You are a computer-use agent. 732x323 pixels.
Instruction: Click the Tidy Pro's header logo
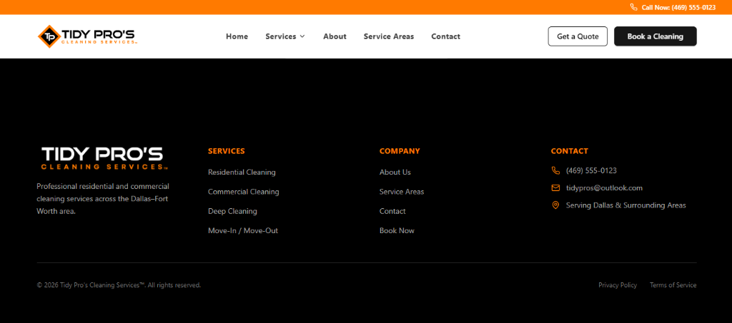tap(86, 36)
